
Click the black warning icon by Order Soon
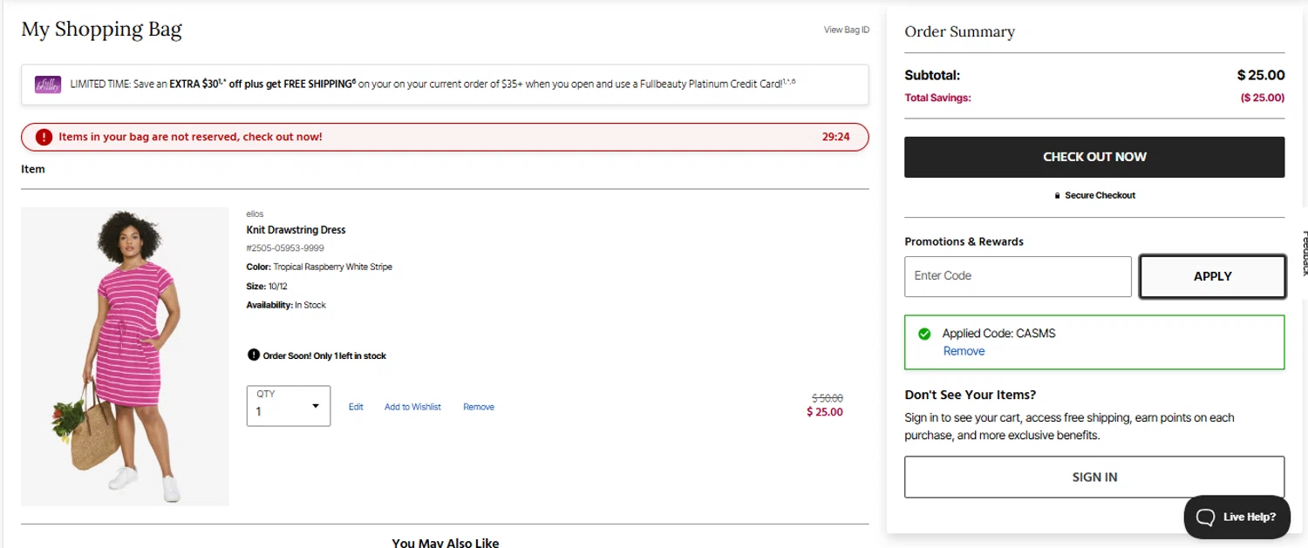[254, 355]
